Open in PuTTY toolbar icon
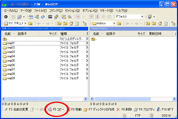 [x=56, y=17]
